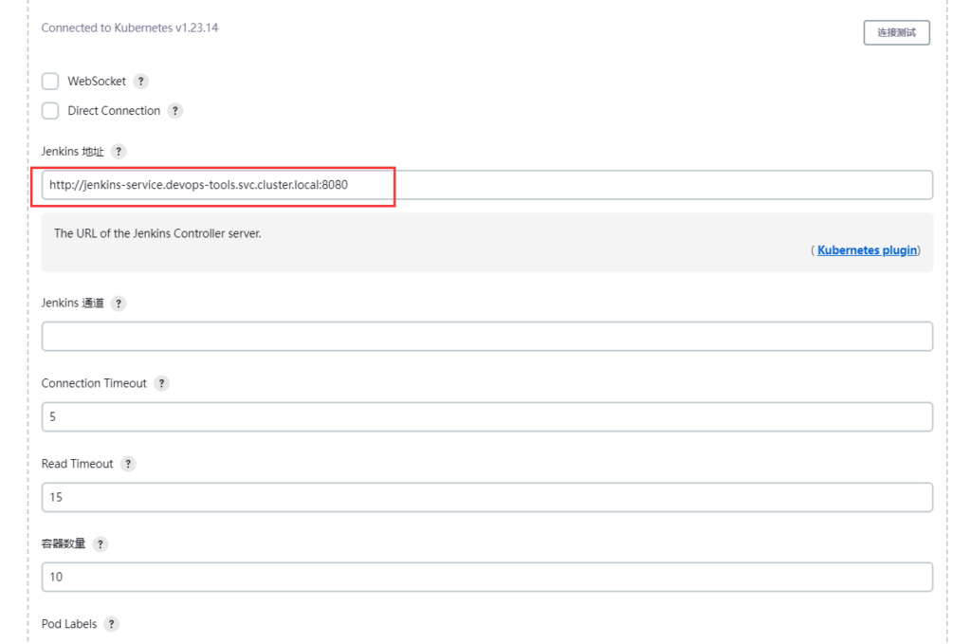Click the Connection Timeout input showing 5
This screenshot has width=971, height=644.
486,416
